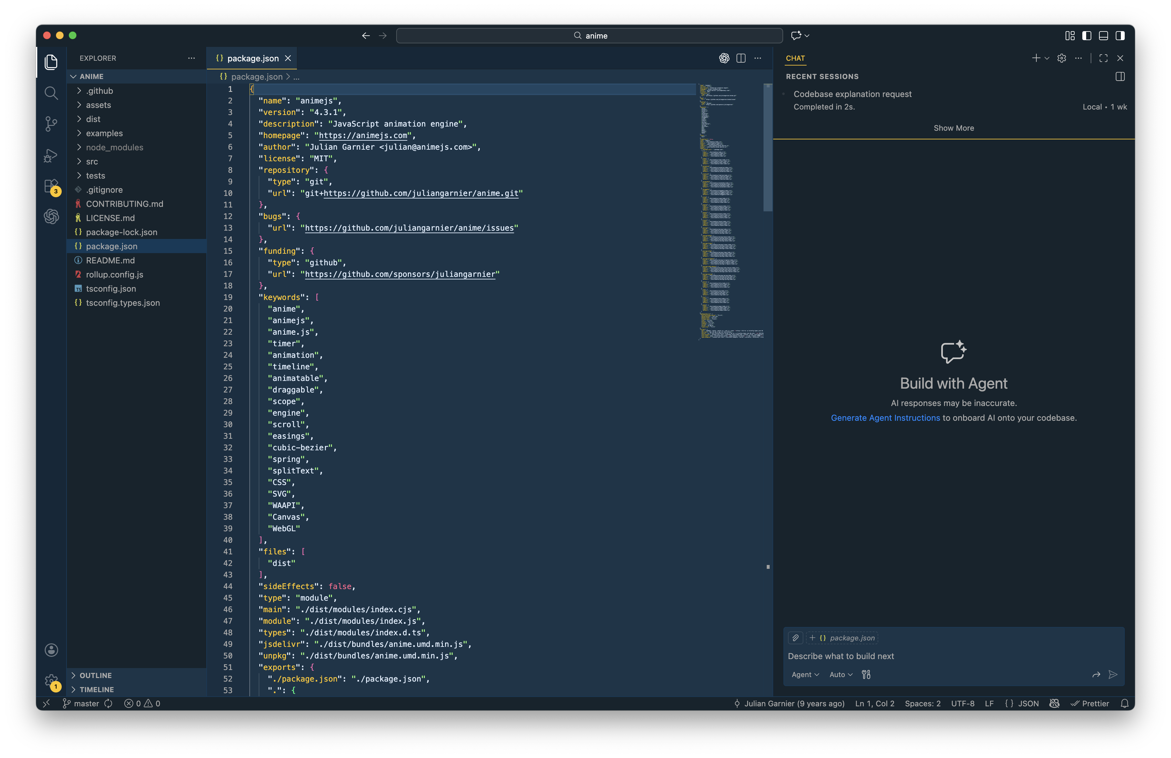Open the Auto model picker dropdown

[840, 674]
